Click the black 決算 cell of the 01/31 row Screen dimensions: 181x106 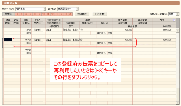point(8,40)
